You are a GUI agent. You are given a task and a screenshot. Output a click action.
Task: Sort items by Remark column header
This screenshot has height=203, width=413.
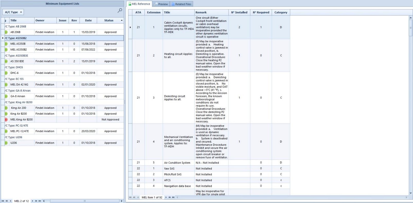pyautogui.click(x=211, y=12)
